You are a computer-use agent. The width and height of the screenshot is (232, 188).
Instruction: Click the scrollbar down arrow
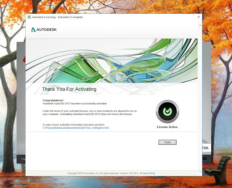coord(200,171)
